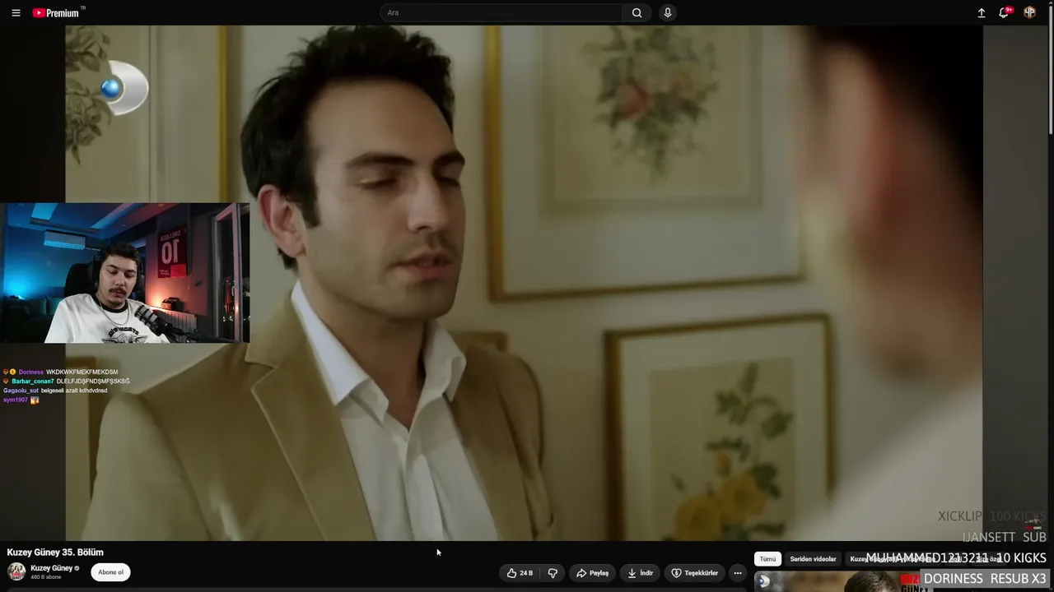Click the video title 'Kuzey Güney 35. Bölüm'
This screenshot has width=1054, height=592.
click(x=55, y=553)
